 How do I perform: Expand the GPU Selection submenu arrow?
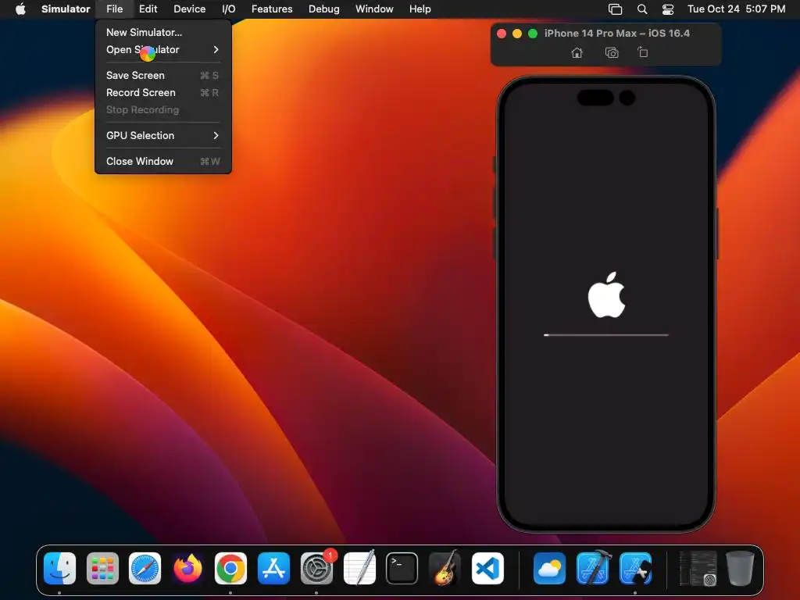[216, 135]
